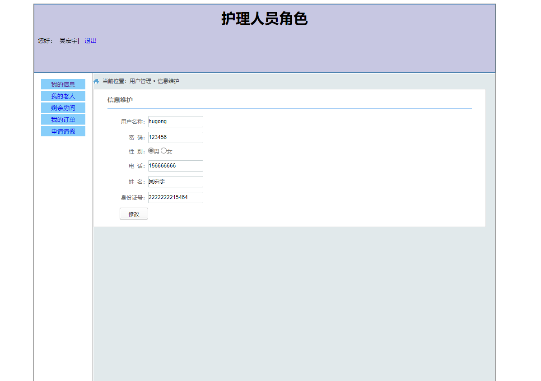Open 我的老人 in the sidebar menu
The width and height of the screenshot is (541, 381).
63,96
